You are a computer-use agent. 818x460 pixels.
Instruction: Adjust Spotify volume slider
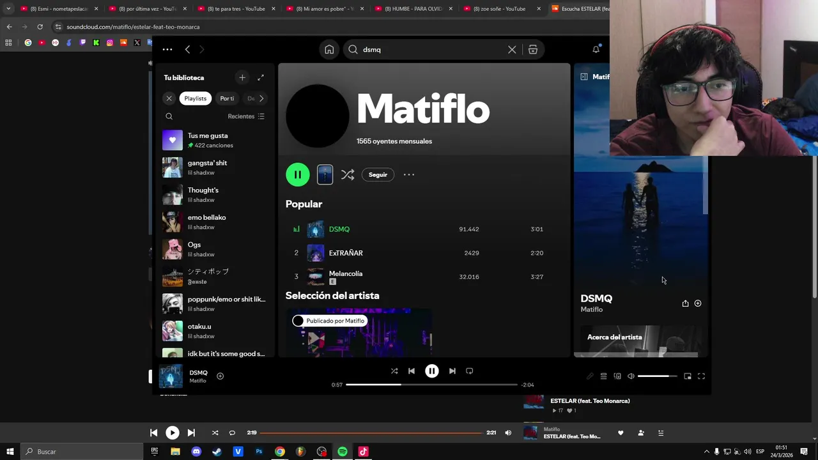click(657, 376)
